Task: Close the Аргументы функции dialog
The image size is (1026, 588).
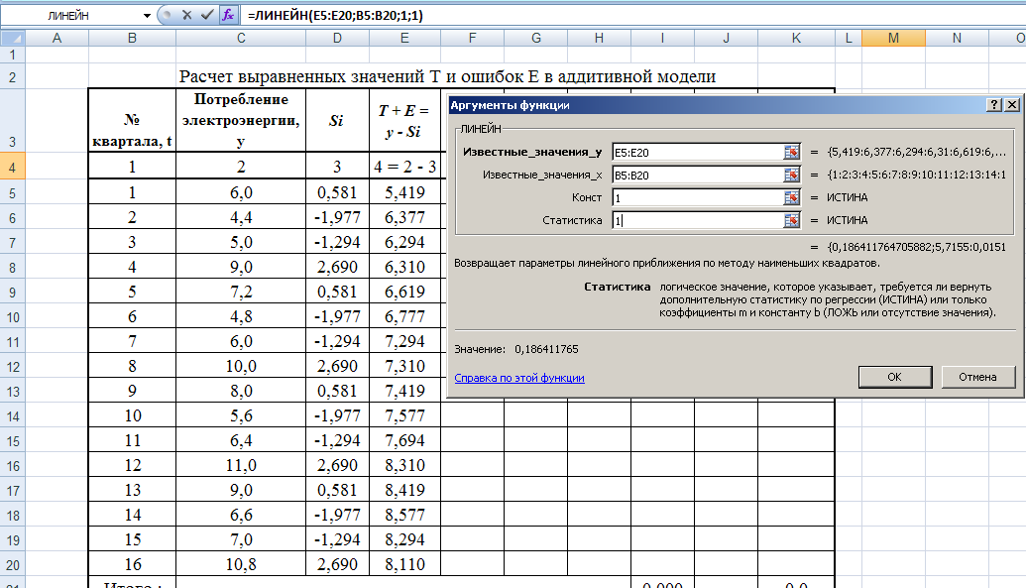Action: [1011, 105]
